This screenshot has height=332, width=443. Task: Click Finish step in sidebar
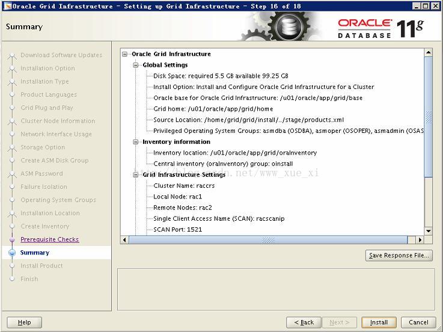coord(29,279)
